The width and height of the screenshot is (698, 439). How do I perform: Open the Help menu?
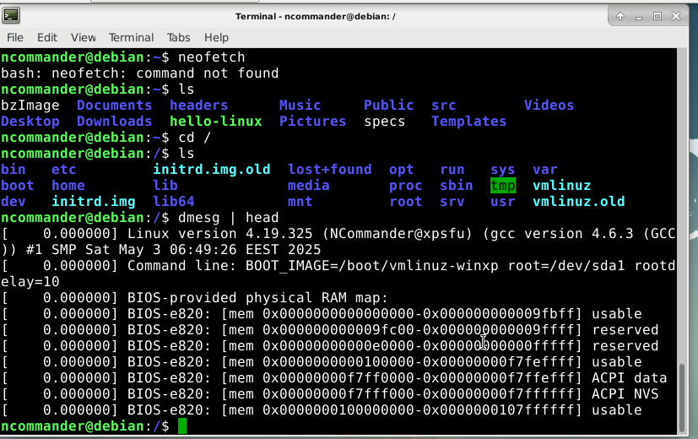point(217,37)
